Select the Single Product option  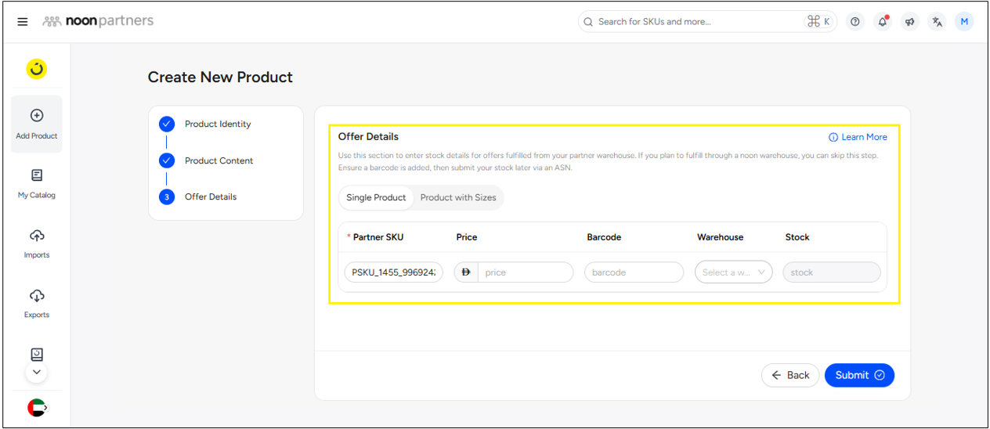click(x=376, y=197)
